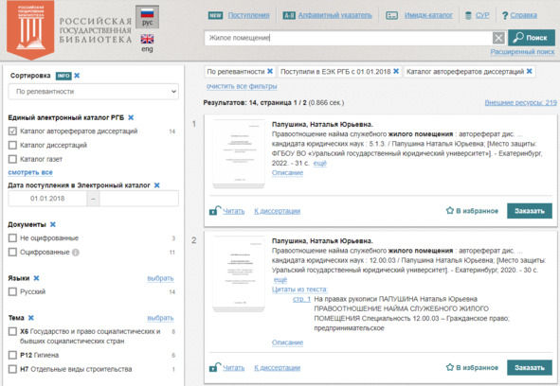Remove the 'По релевантности' filter chip
Image resolution: width=560 pixels, height=386 pixels.
[x=270, y=71]
